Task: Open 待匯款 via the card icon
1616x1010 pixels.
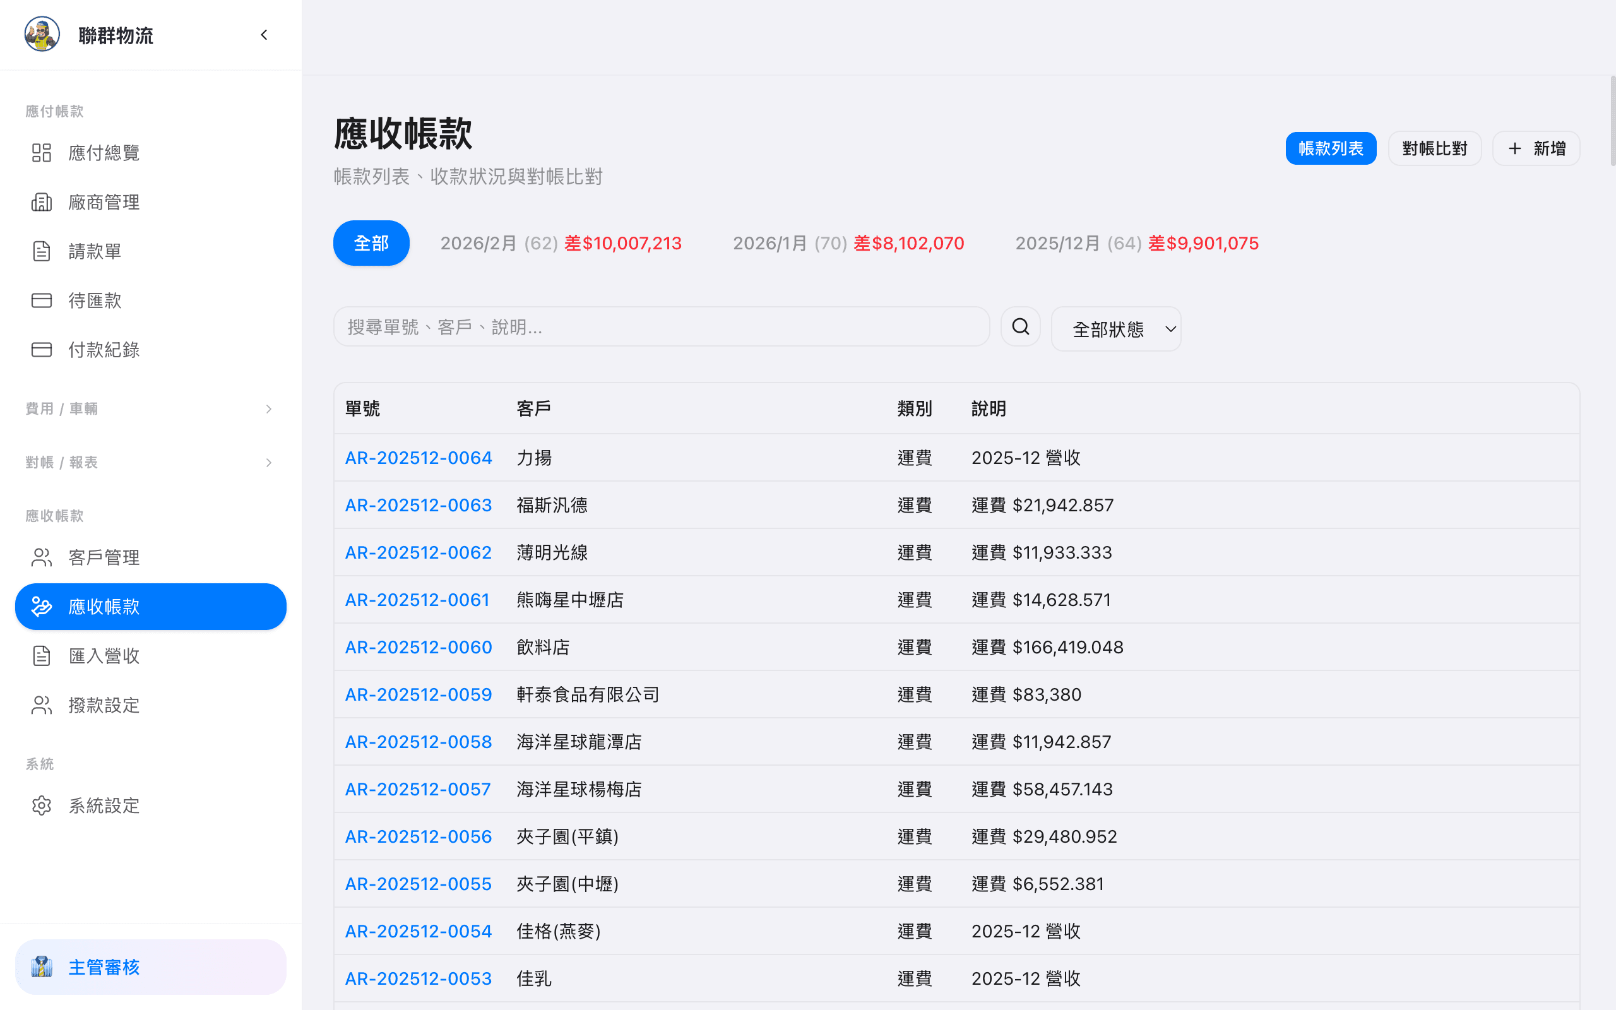Action: click(x=42, y=300)
